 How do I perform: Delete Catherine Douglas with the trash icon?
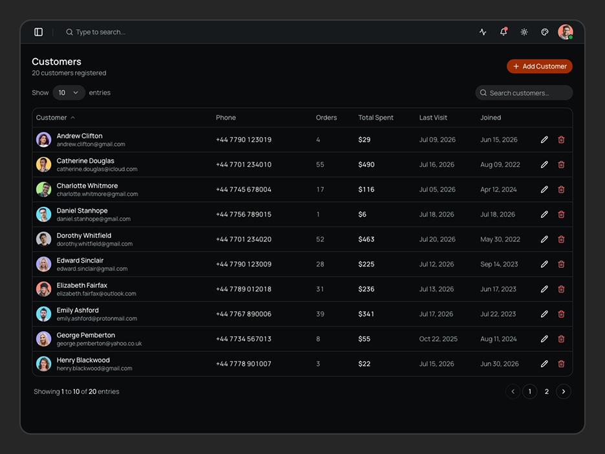click(562, 164)
